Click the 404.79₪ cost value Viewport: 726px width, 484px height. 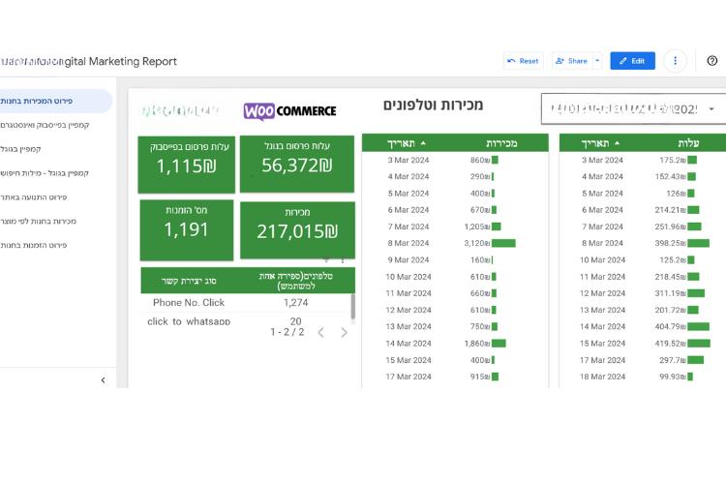click(670, 326)
